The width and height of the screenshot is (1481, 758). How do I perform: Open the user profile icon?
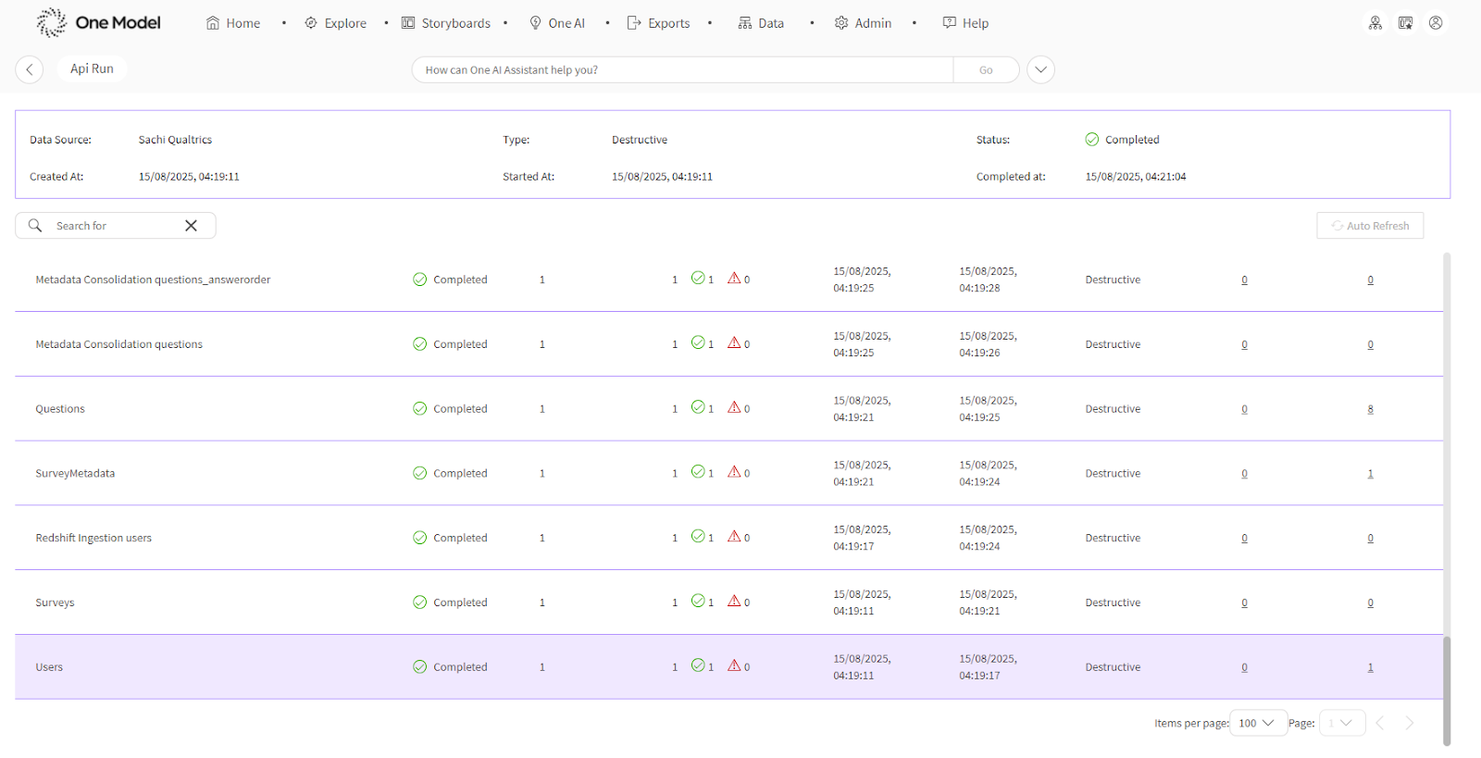[1436, 23]
